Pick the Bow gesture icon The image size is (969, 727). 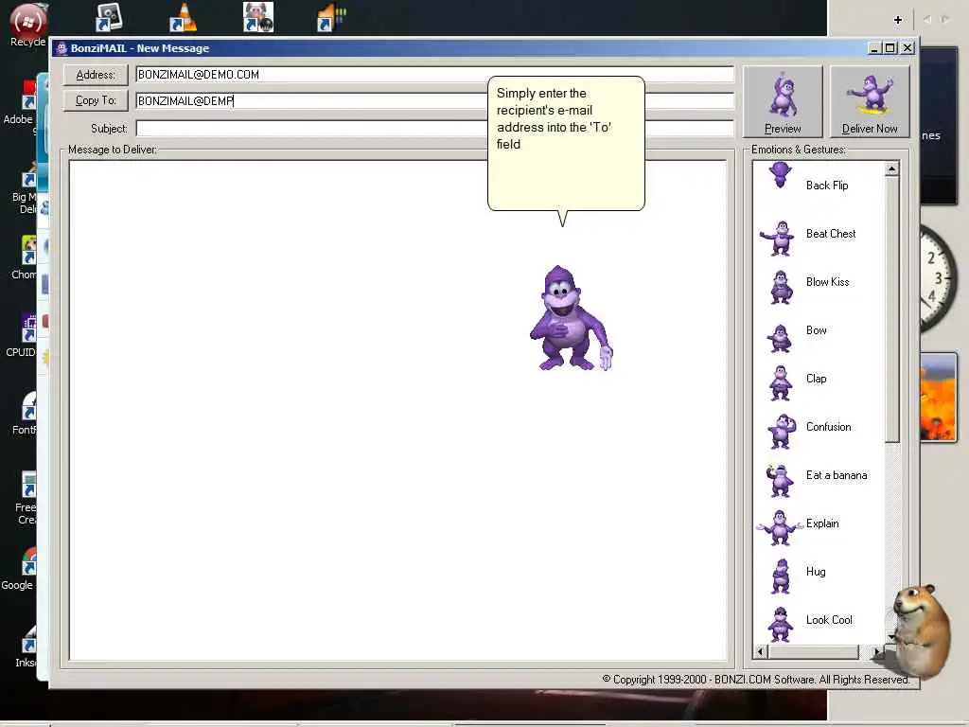(x=780, y=338)
